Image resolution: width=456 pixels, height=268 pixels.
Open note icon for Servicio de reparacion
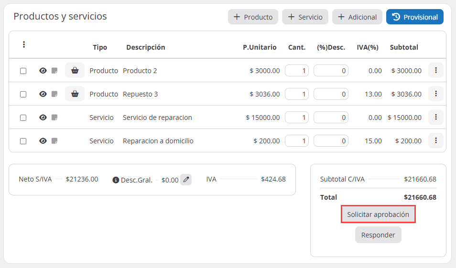tap(54, 118)
